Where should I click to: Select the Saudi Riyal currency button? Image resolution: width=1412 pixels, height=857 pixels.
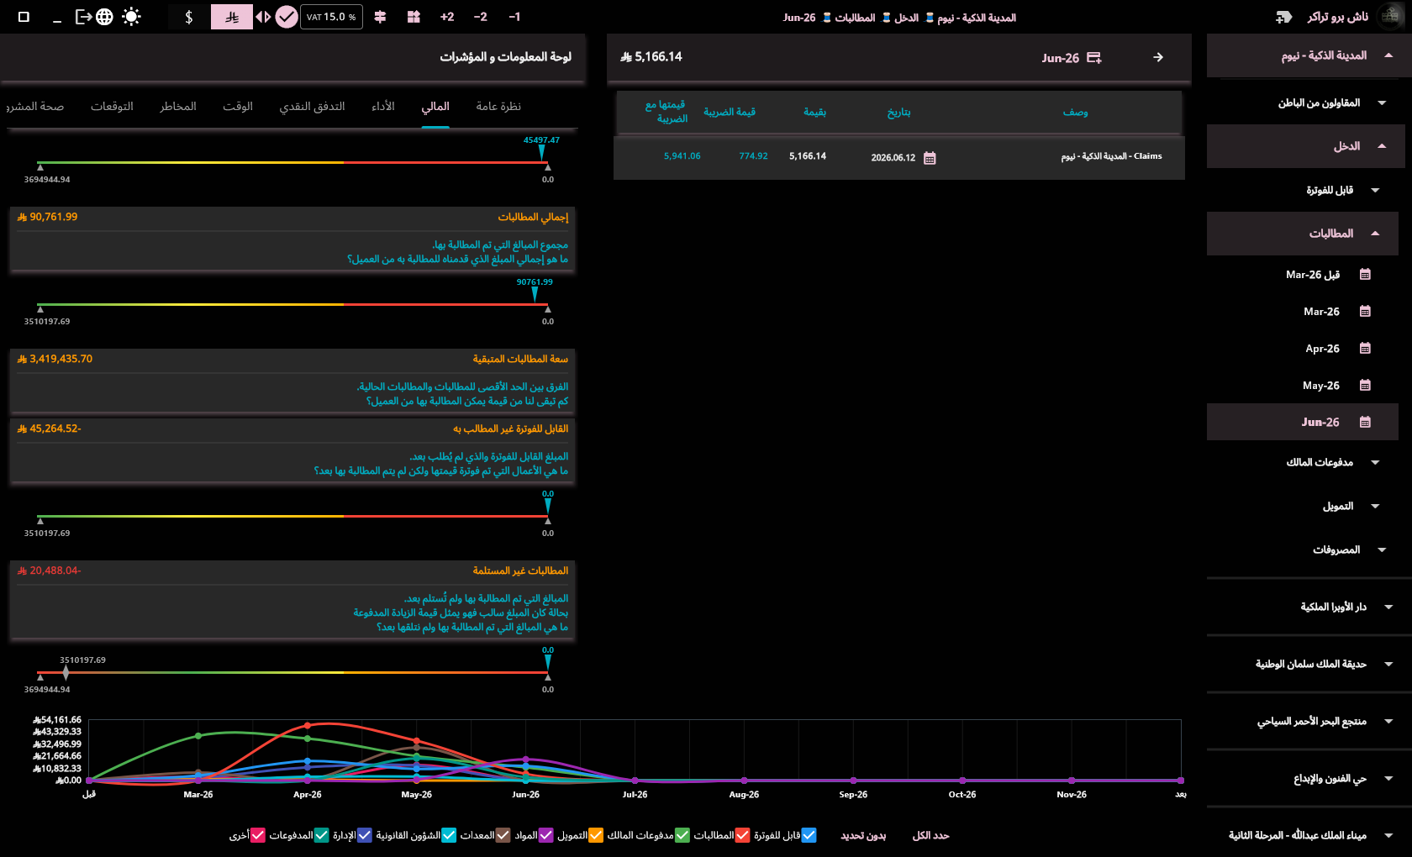click(232, 17)
